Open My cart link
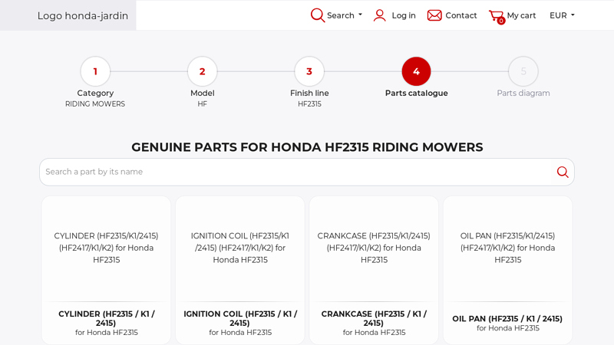Image resolution: width=614 pixels, height=345 pixels. click(x=521, y=15)
